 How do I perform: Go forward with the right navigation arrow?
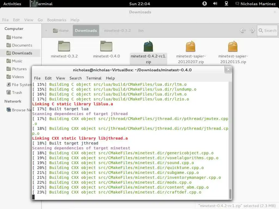[252, 30]
